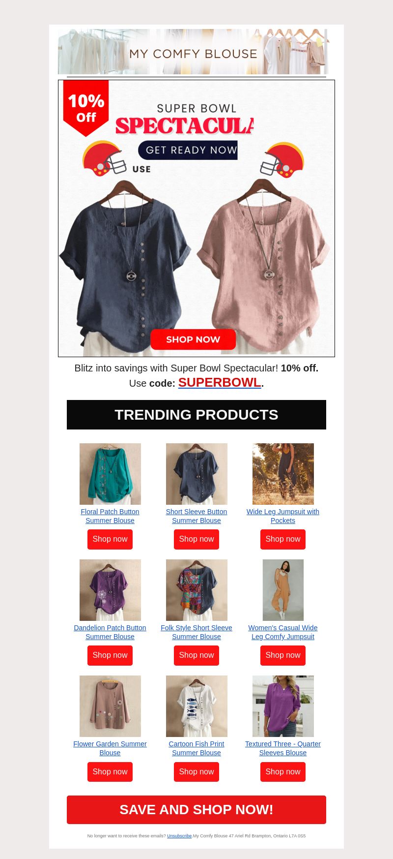
Task: Select the Flower Garden Summer Blouse thumbnail
Action: click(110, 706)
